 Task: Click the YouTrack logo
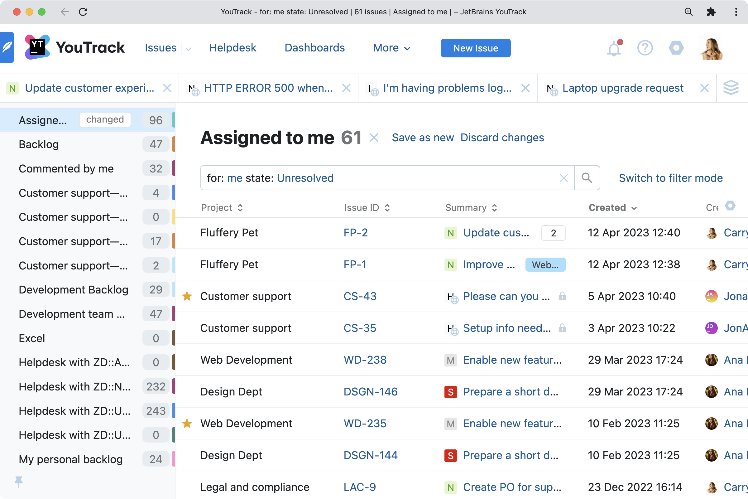pyautogui.click(x=75, y=47)
